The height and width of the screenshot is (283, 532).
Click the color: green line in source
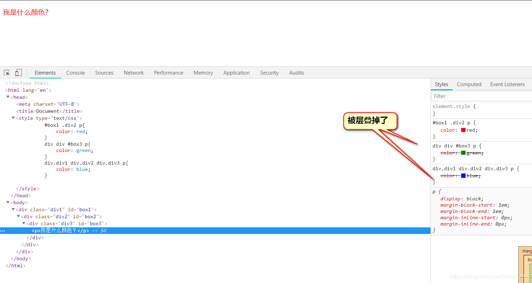pos(74,150)
